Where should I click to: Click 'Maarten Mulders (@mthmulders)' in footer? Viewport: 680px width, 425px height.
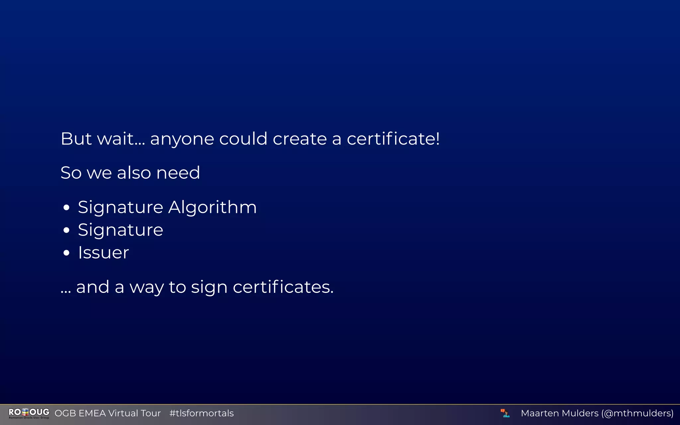597,413
